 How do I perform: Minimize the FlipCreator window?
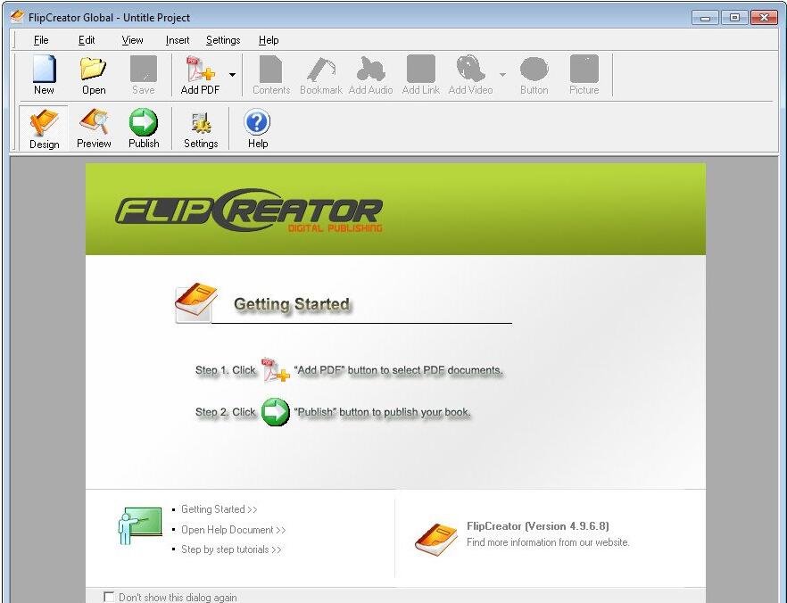[705, 18]
